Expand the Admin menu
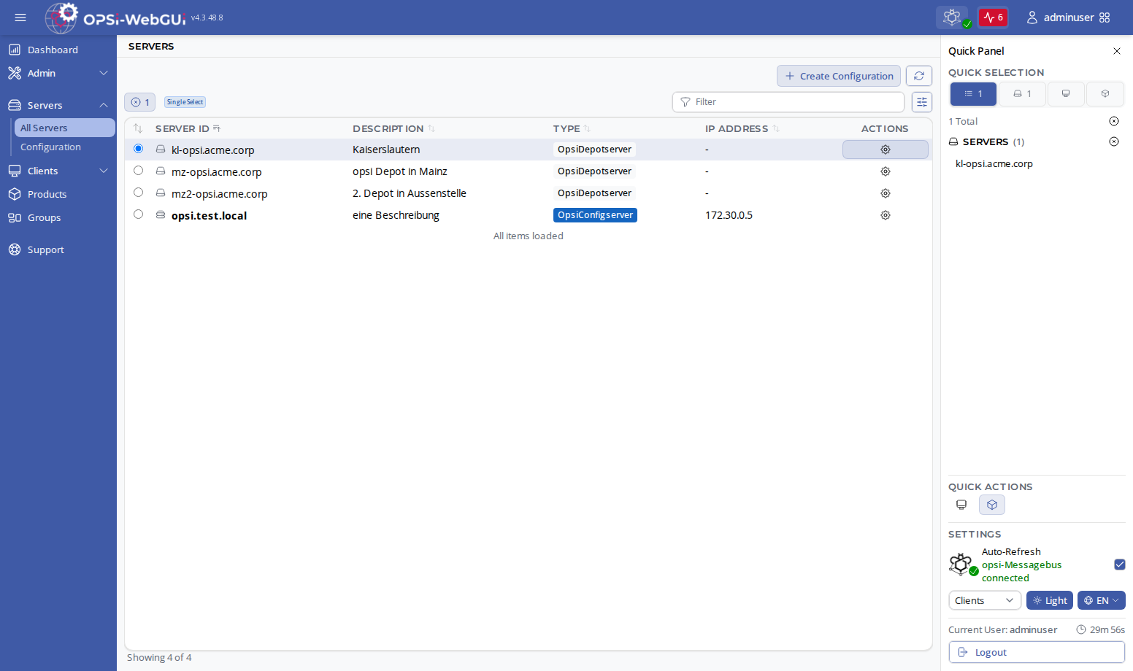This screenshot has width=1133, height=671. pos(58,73)
